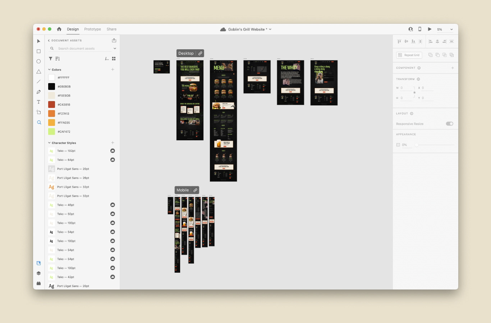Collapse the Character Styles section
491x323 pixels.
pos(49,143)
